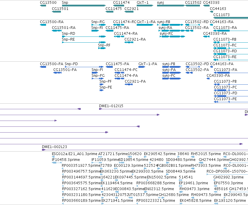Select transcript CG13502-RD
This screenshot has height=205, width=248.
pos(192,25)
